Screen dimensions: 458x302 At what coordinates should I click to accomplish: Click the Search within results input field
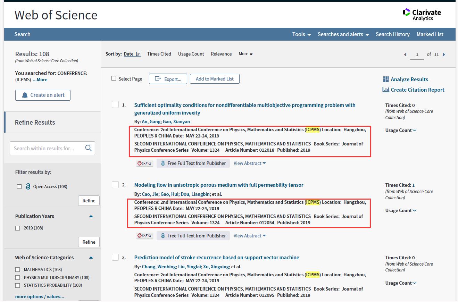click(x=47, y=148)
